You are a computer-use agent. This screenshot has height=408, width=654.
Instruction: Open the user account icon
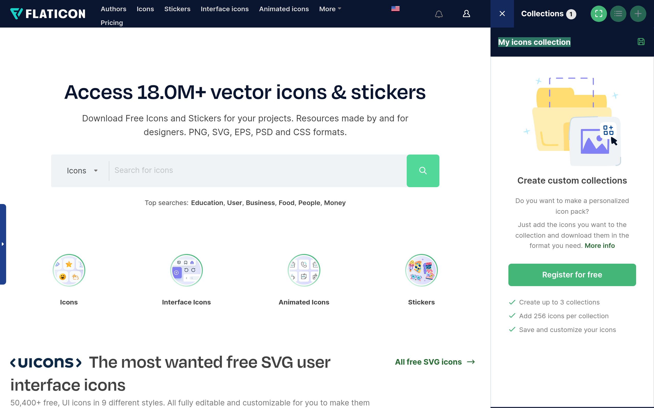point(466,14)
